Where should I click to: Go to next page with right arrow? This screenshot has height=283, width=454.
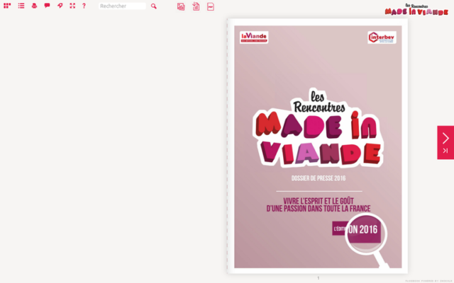click(x=445, y=137)
